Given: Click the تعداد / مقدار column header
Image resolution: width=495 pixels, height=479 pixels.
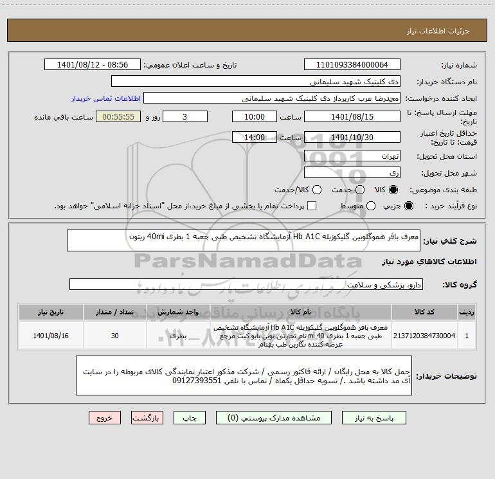Looking at the screenshot, I should pyautogui.click(x=114, y=312).
